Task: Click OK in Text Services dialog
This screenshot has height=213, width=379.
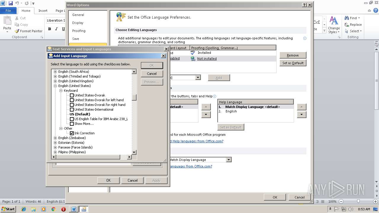Action: pyautogui.click(x=108, y=180)
